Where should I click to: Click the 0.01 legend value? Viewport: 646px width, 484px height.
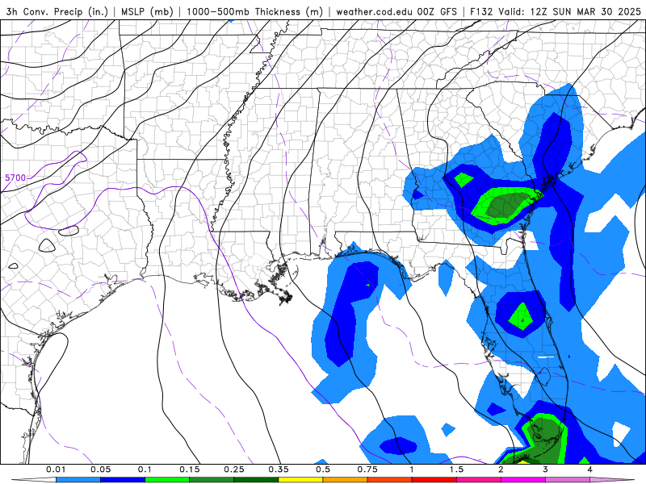tap(56, 469)
